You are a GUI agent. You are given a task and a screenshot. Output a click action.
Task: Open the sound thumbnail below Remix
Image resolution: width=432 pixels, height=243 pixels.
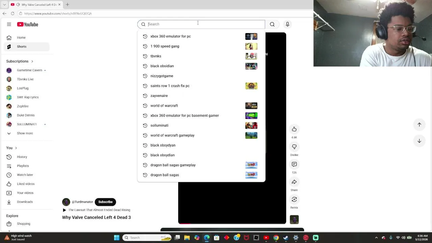coord(294,220)
